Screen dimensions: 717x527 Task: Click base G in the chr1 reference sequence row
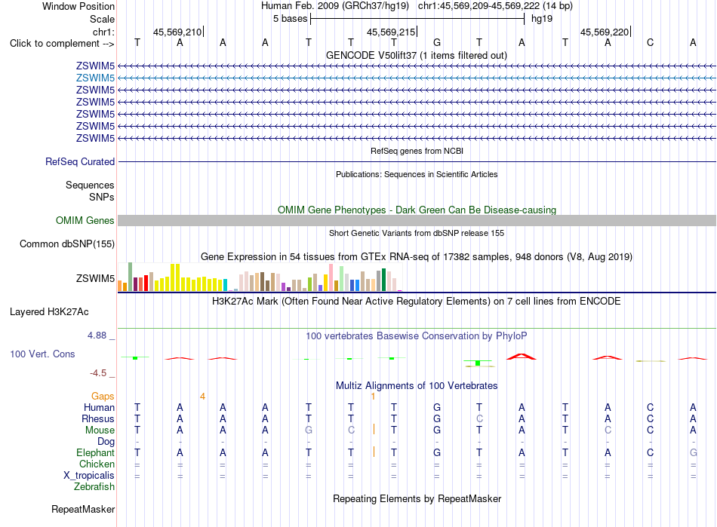437,43
